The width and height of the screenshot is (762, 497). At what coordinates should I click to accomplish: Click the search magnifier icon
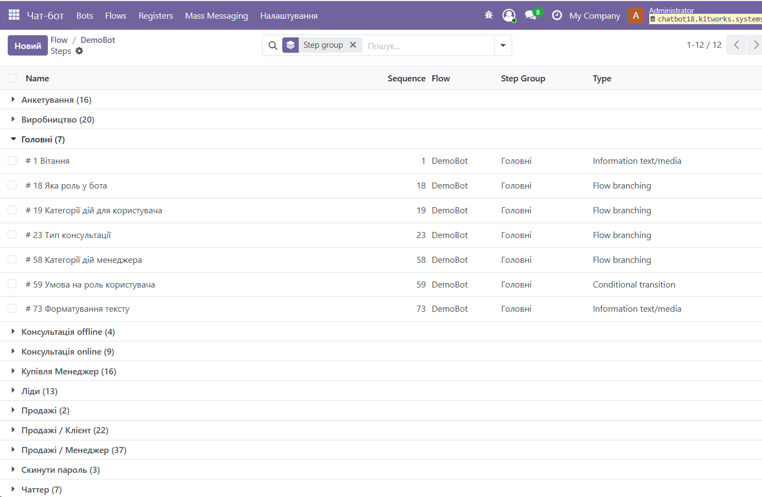[x=273, y=46]
